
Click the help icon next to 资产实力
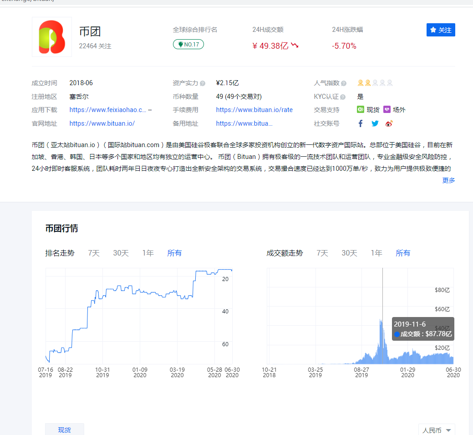(x=203, y=83)
